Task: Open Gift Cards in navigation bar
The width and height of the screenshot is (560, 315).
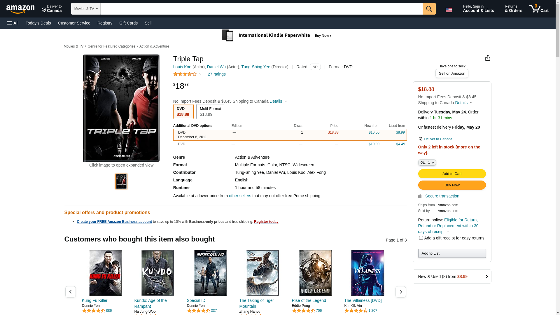Action: (128, 23)
